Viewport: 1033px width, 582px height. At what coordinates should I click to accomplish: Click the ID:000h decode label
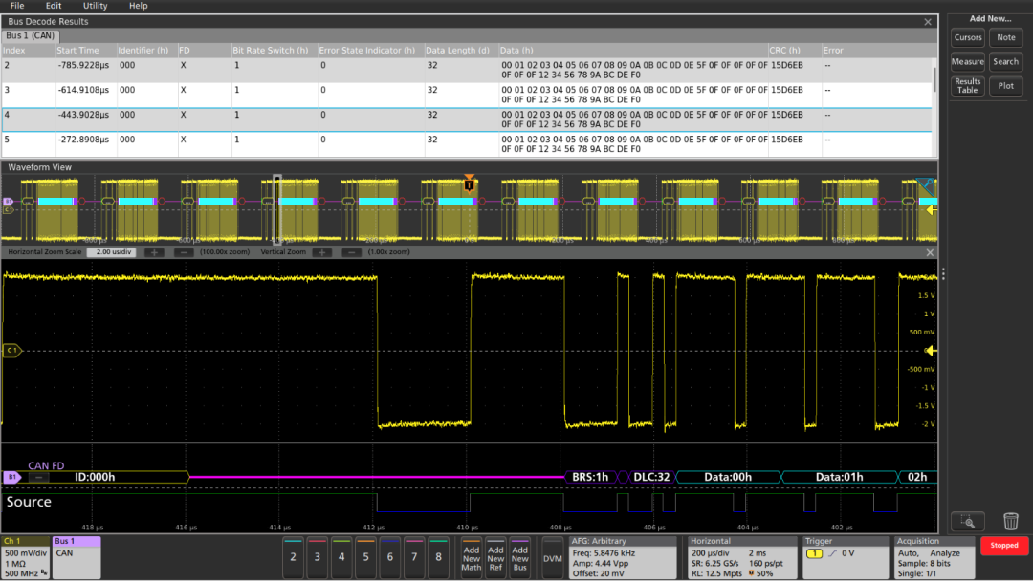coord(95,477)
